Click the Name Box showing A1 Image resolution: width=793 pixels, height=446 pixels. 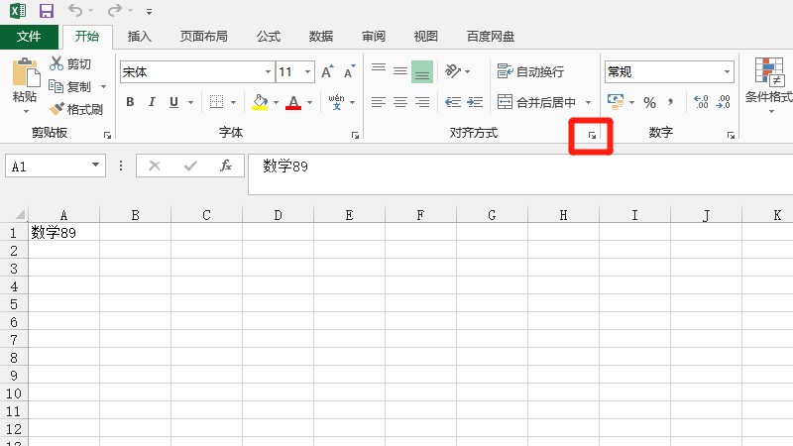click(56, 166)
